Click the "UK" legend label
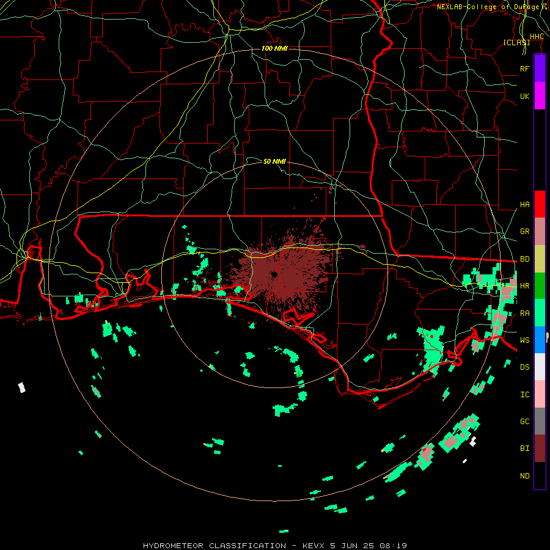The image size is (550, 550). 524,96
